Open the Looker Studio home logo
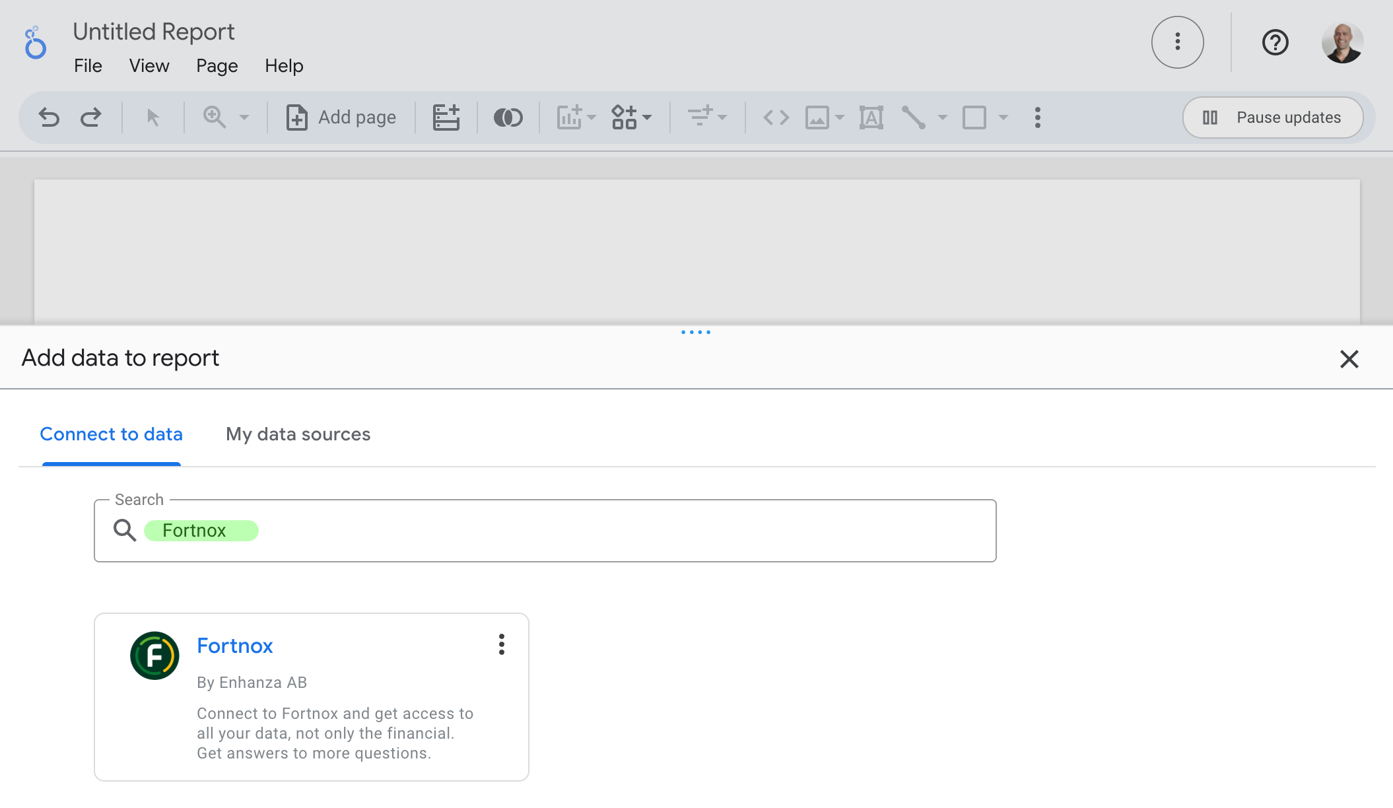 pyautogui.click(x=35, y=44)
